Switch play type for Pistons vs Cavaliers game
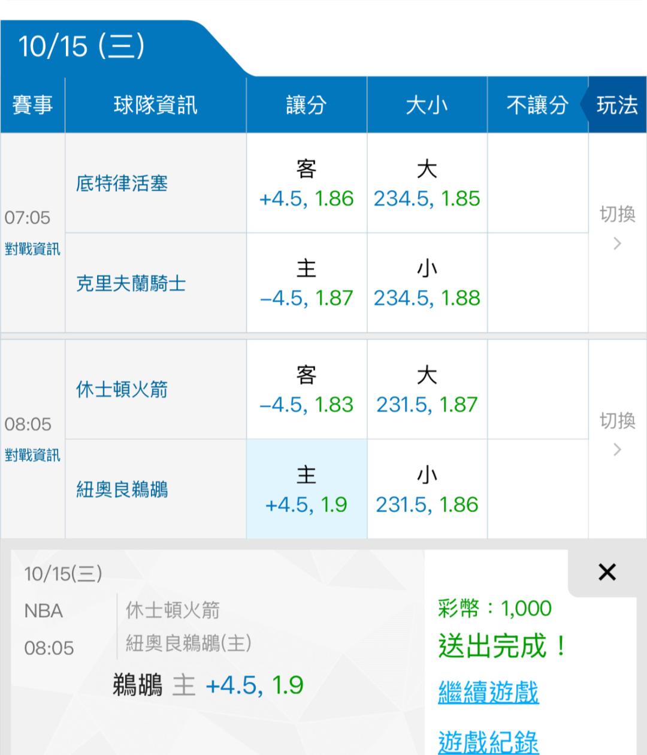 617,228
